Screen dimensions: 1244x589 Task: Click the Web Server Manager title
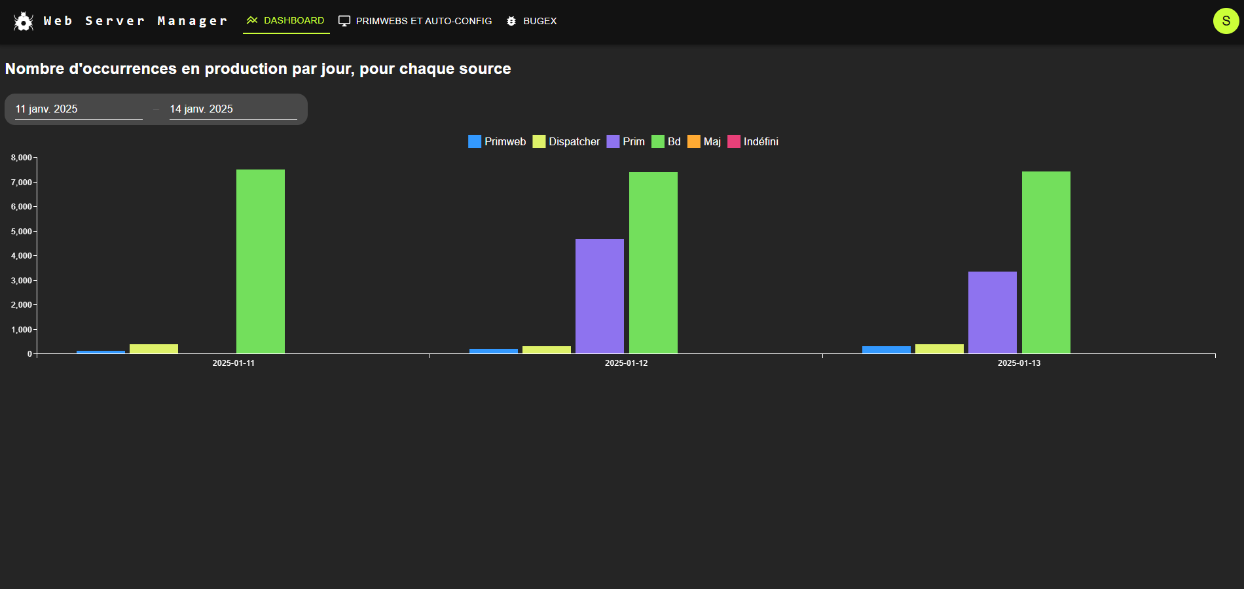pos(136,21)
